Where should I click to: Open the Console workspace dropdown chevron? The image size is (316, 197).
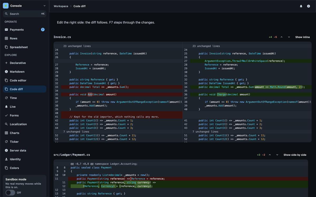44,6
